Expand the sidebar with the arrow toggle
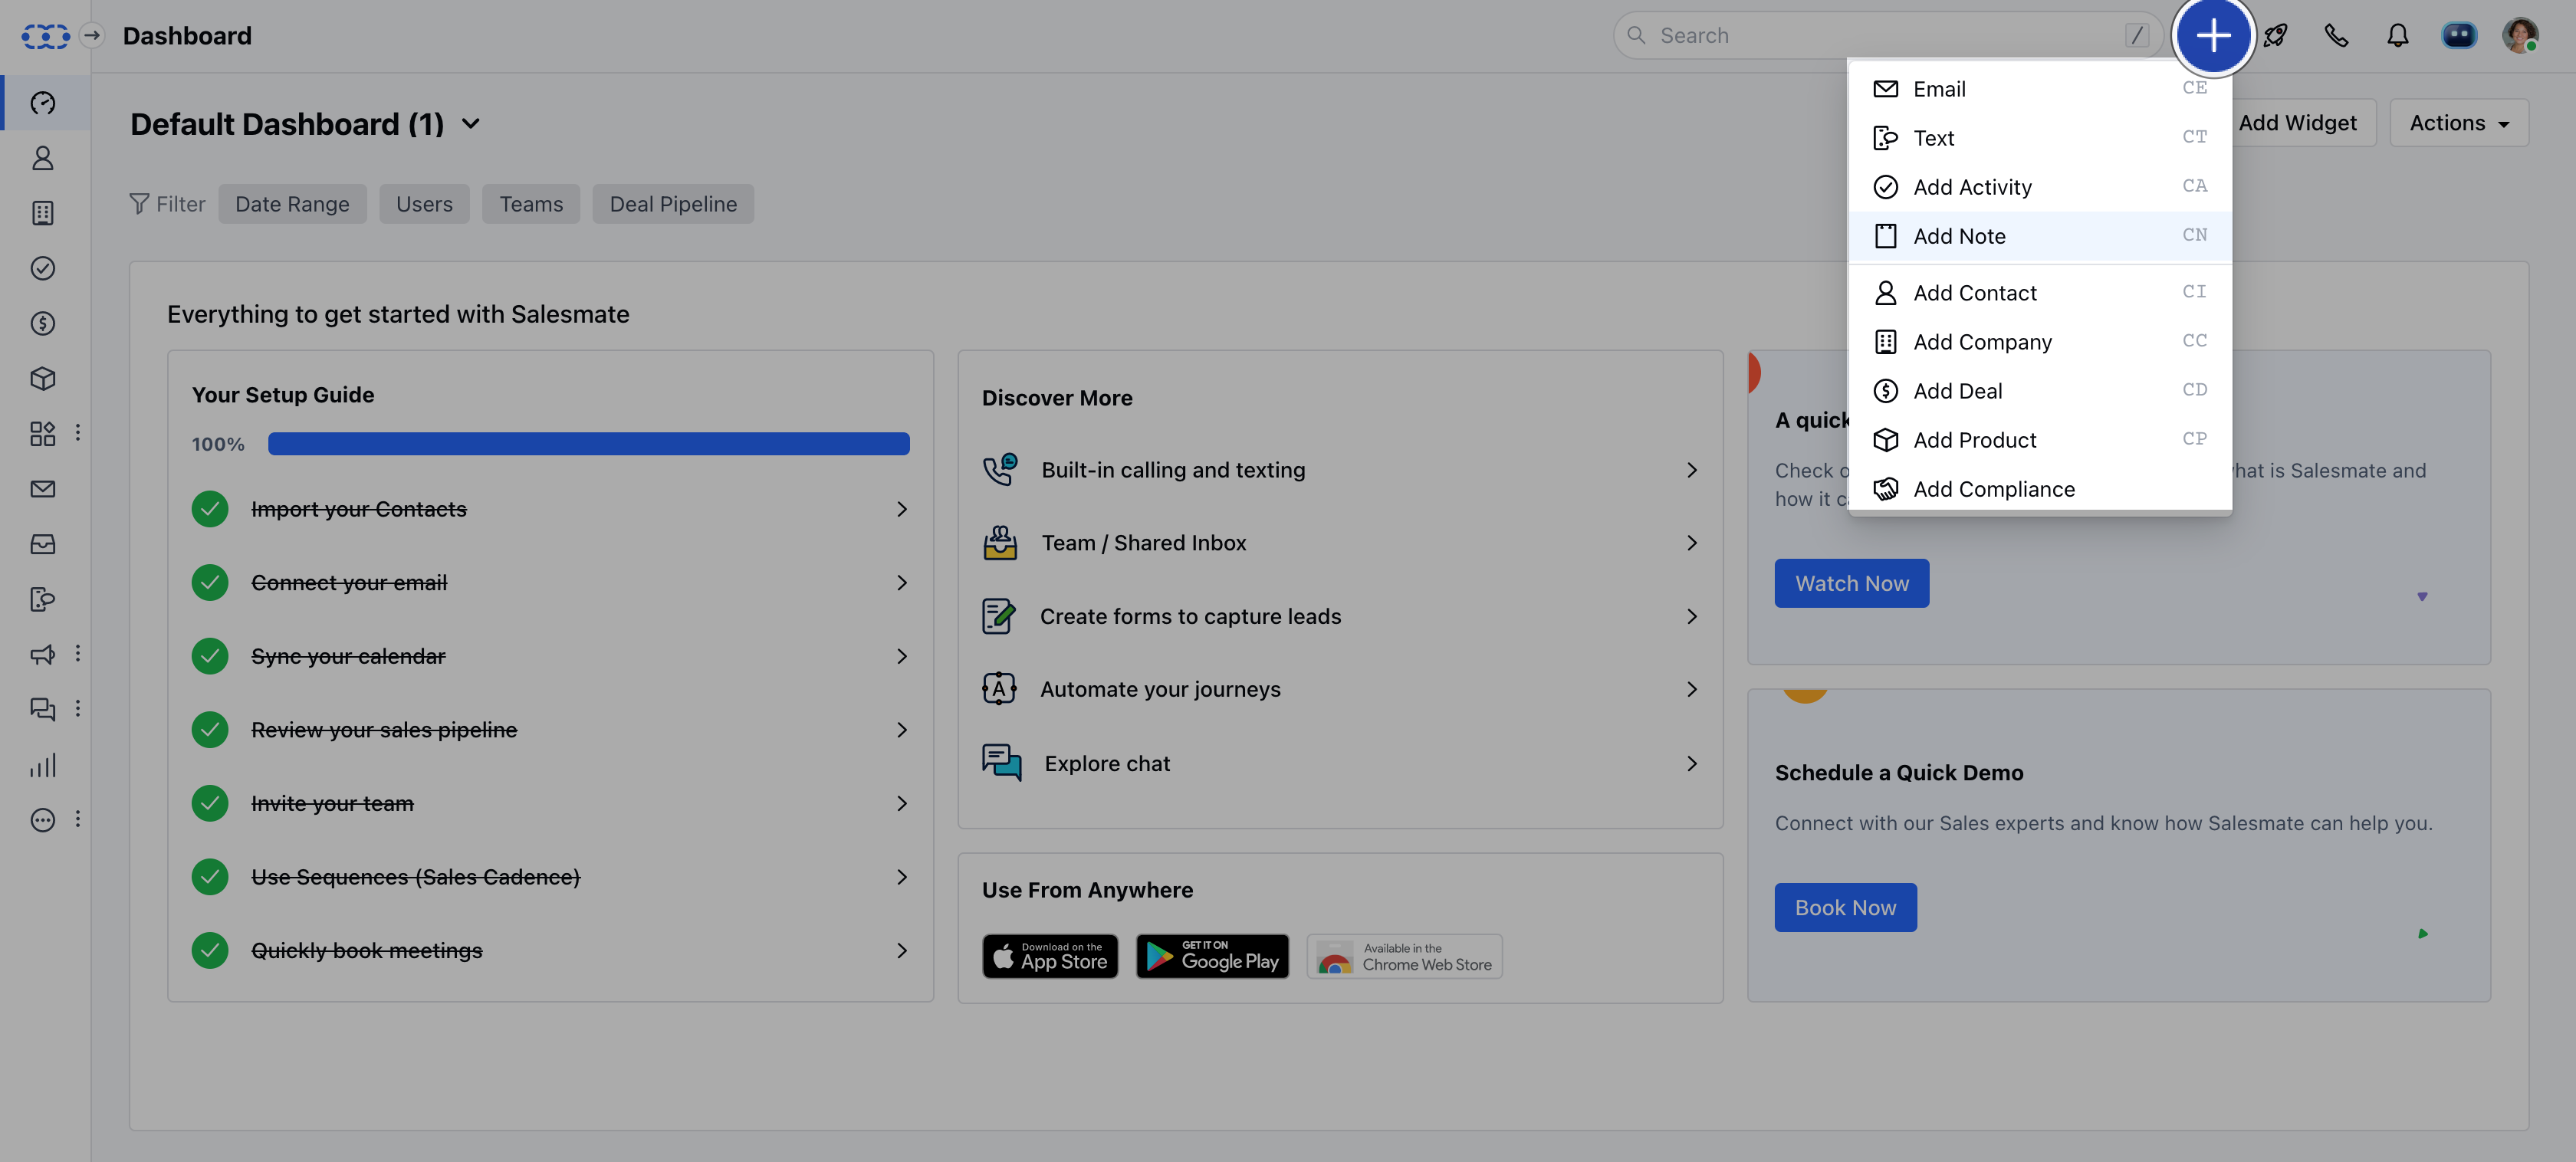The width and height of the screenshot is (2576, 1162). click(x=92, y=36)
